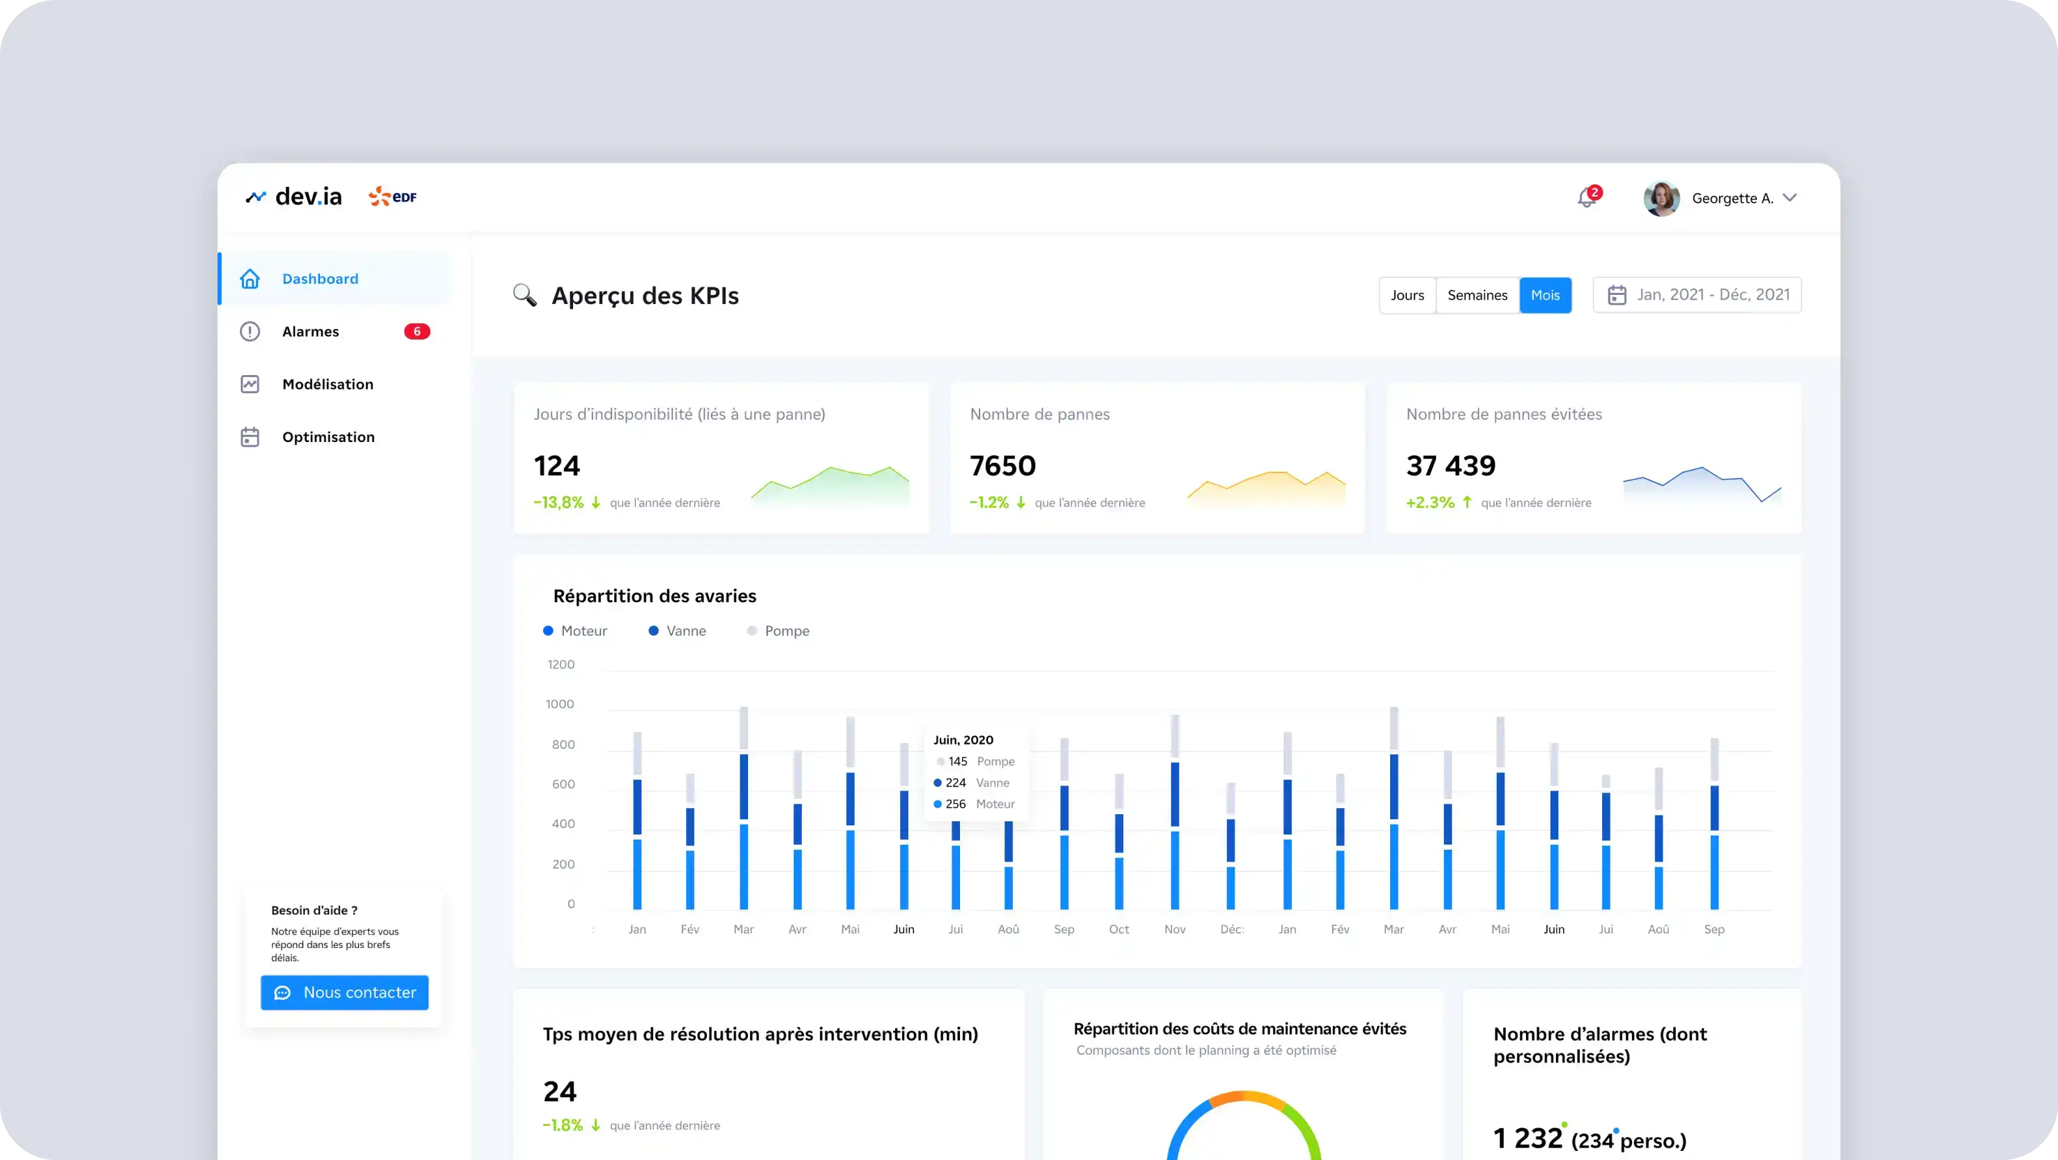Open notifications via the bell icon

point(1587,198)
